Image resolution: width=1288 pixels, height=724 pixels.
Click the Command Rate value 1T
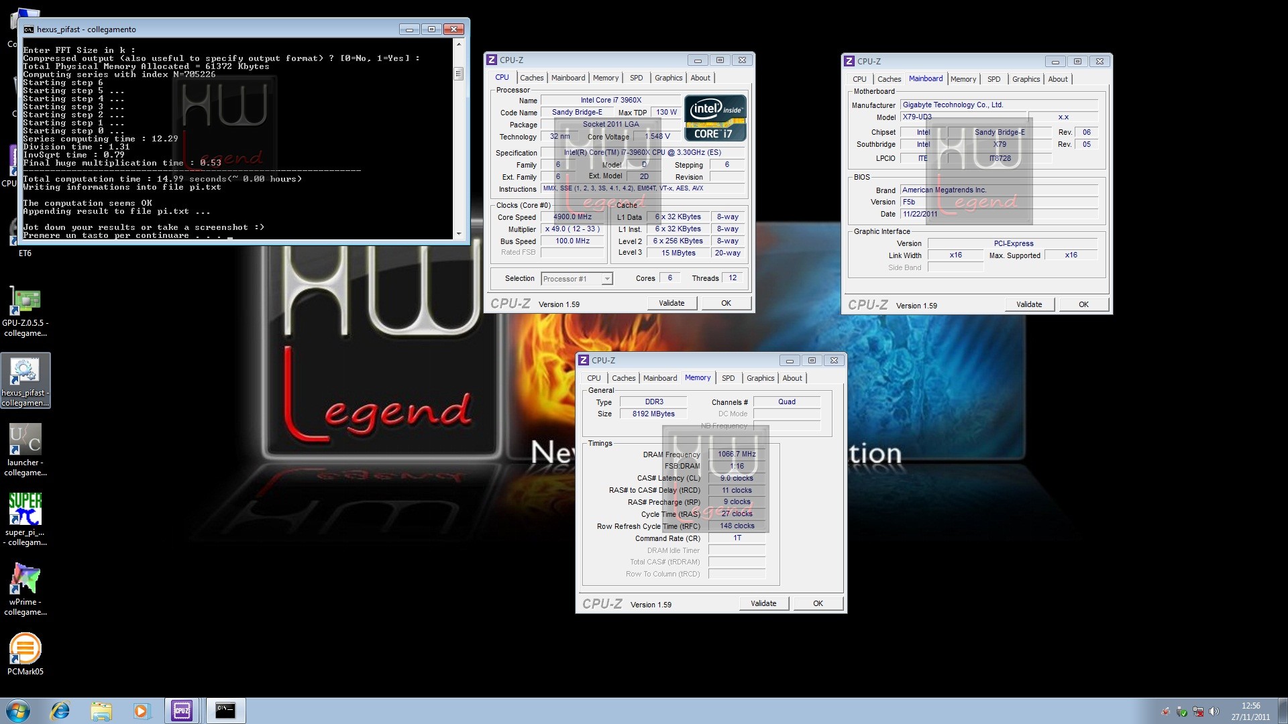737,538
